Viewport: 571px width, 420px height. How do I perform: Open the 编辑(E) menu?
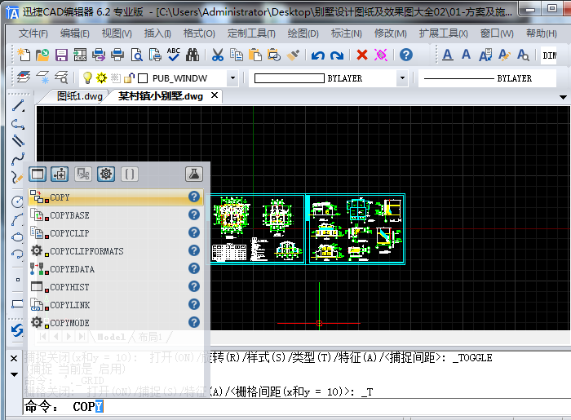coord(75,33)
